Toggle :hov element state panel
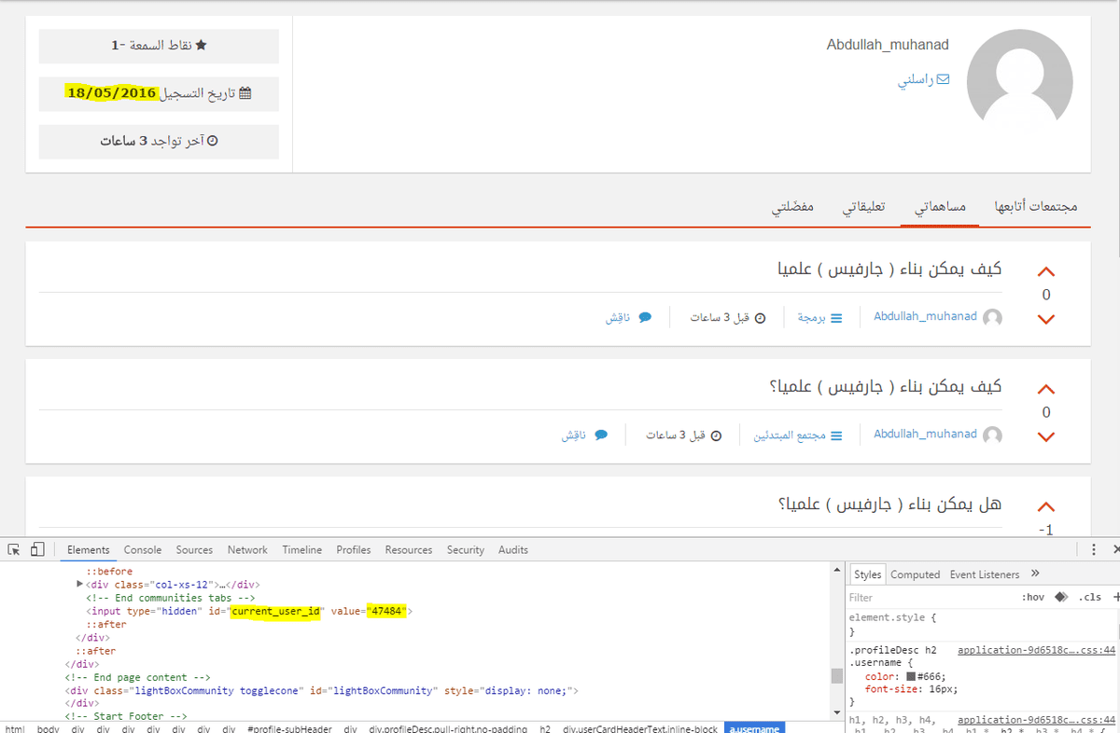The width and height of the screenshot is (1120, 733). click(x=1033, y=597)
